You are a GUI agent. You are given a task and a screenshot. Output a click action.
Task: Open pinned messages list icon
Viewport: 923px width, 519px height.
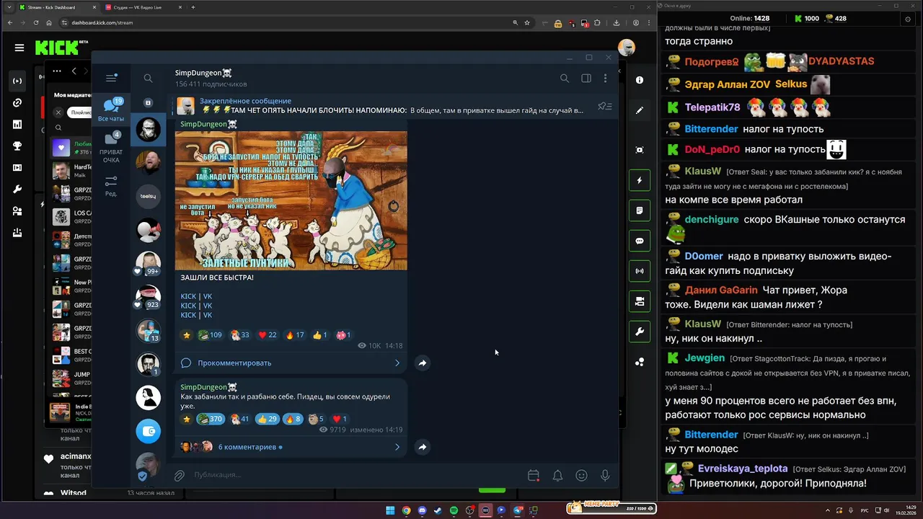605,106
